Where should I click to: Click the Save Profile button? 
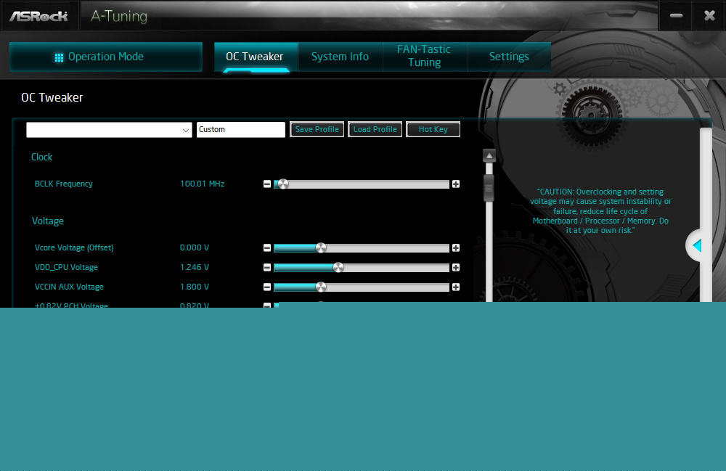[317, 130]
